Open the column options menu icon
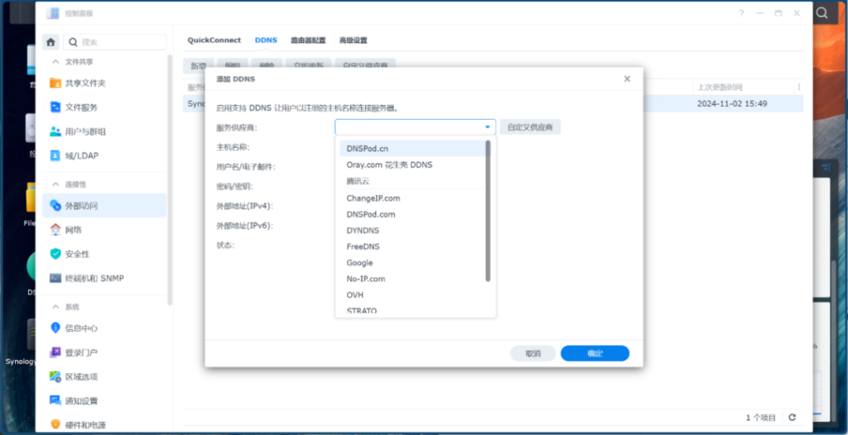The image size is (848, 435). pyautogui.click(x=799, y=87)
